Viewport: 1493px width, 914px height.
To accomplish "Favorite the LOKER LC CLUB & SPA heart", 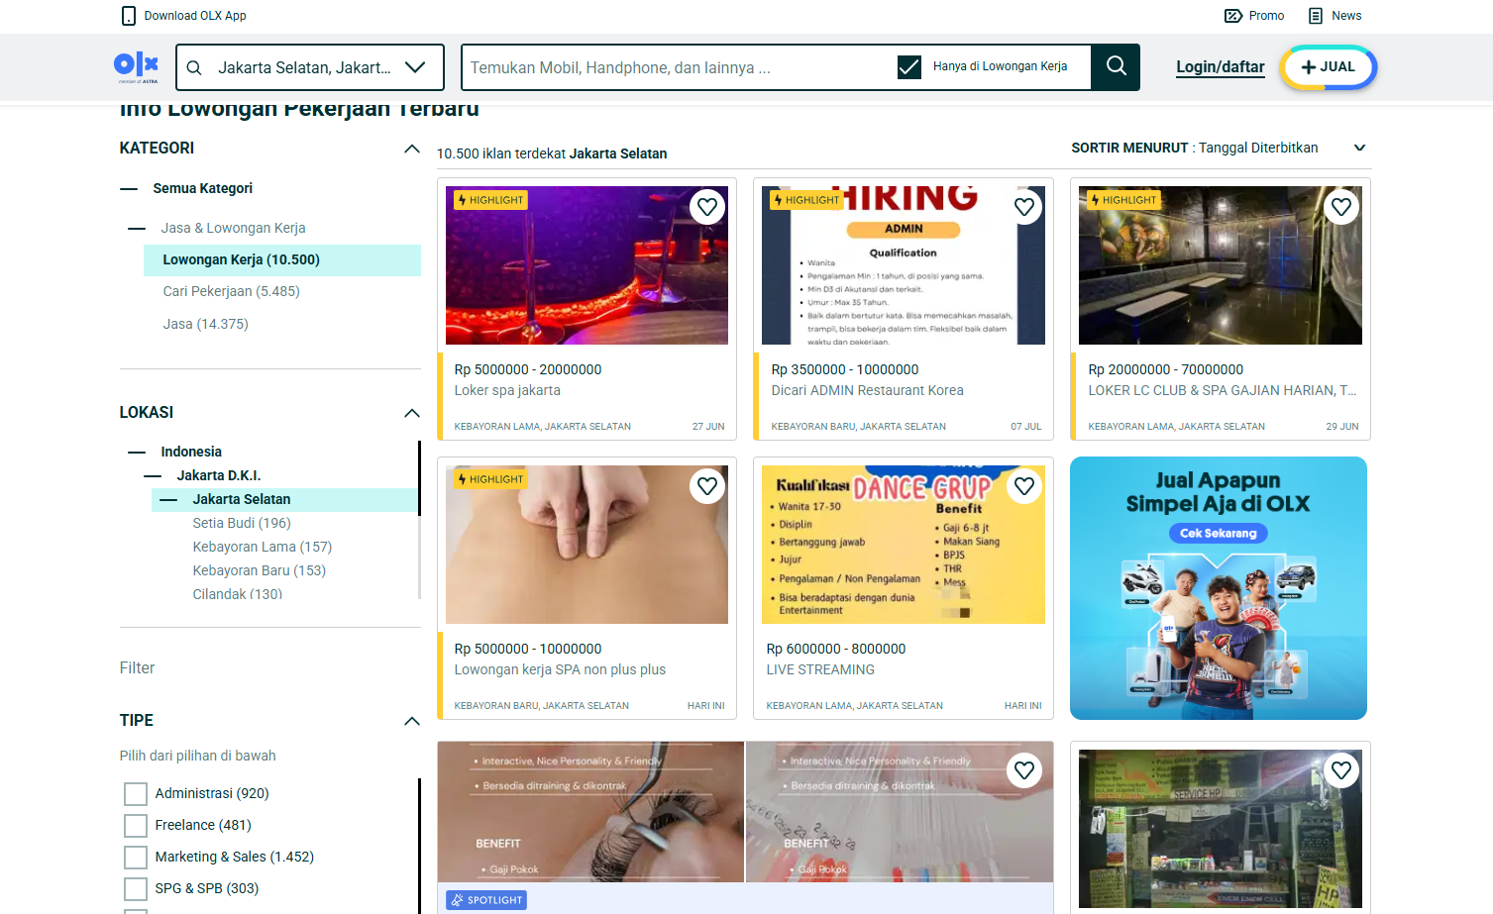I will click(x=1341, y=207).
